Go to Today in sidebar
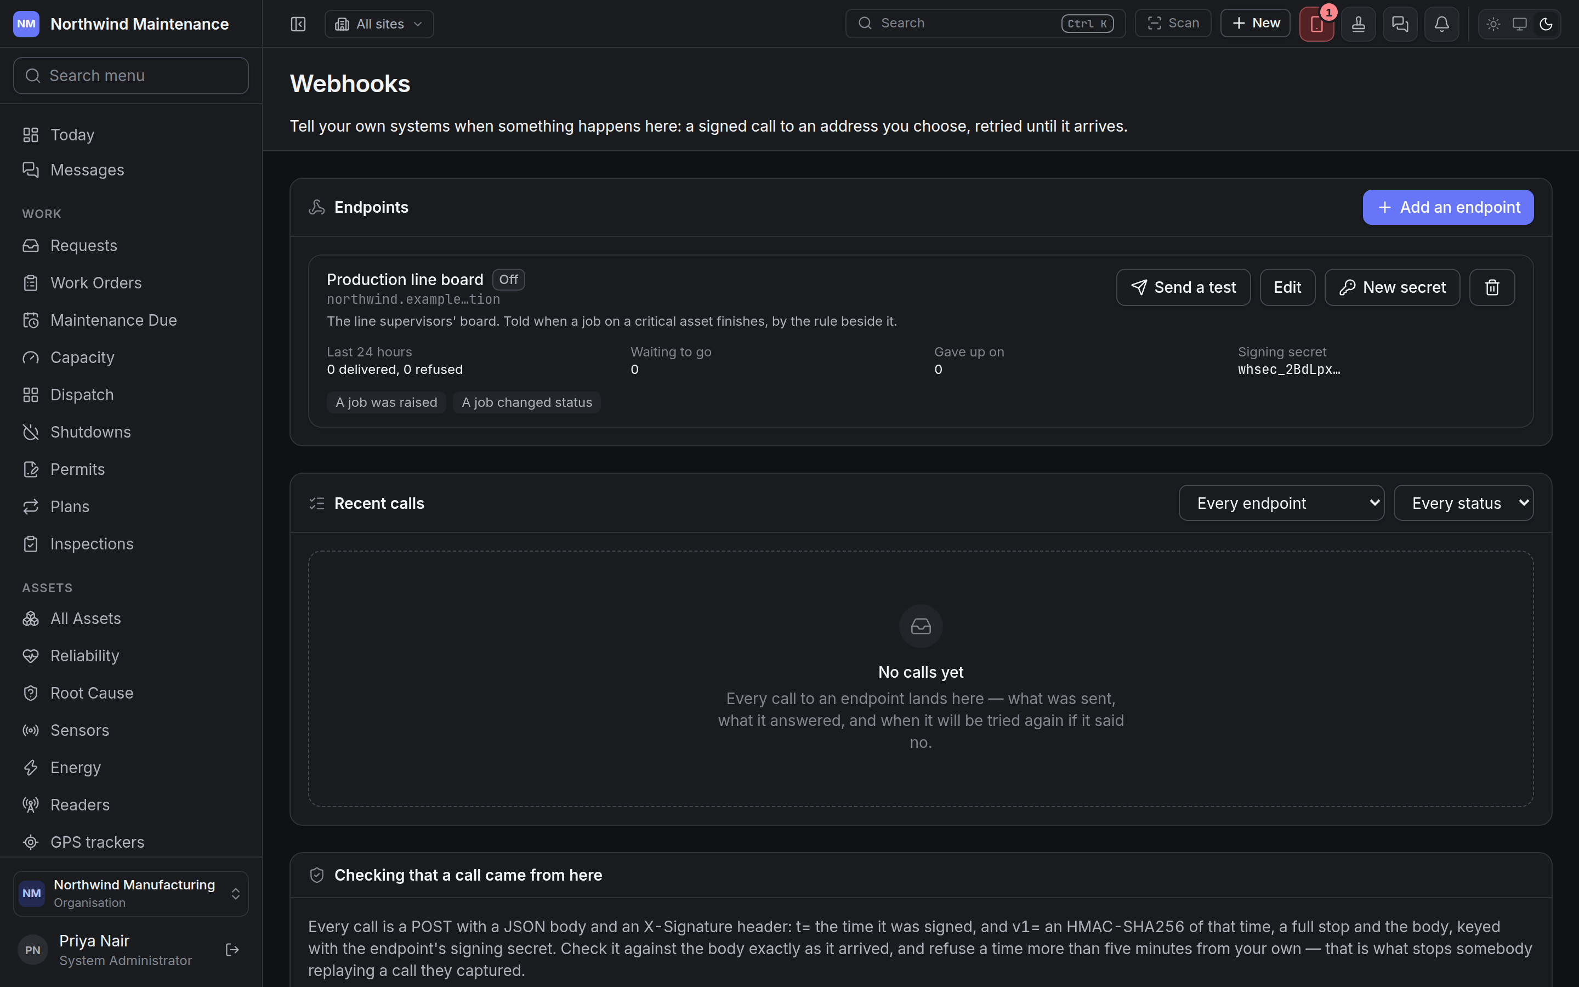Image resolution: width=1579 pixels, height=987 pixels. point(131,134)
